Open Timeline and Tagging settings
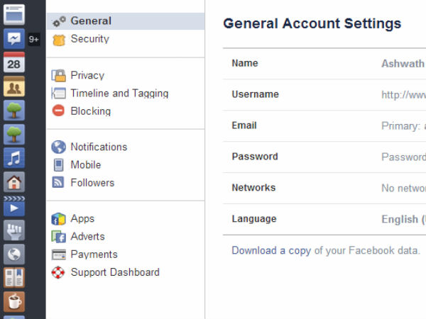The width and height of the screenshot is (426, 319). click(x=119, y=93)
